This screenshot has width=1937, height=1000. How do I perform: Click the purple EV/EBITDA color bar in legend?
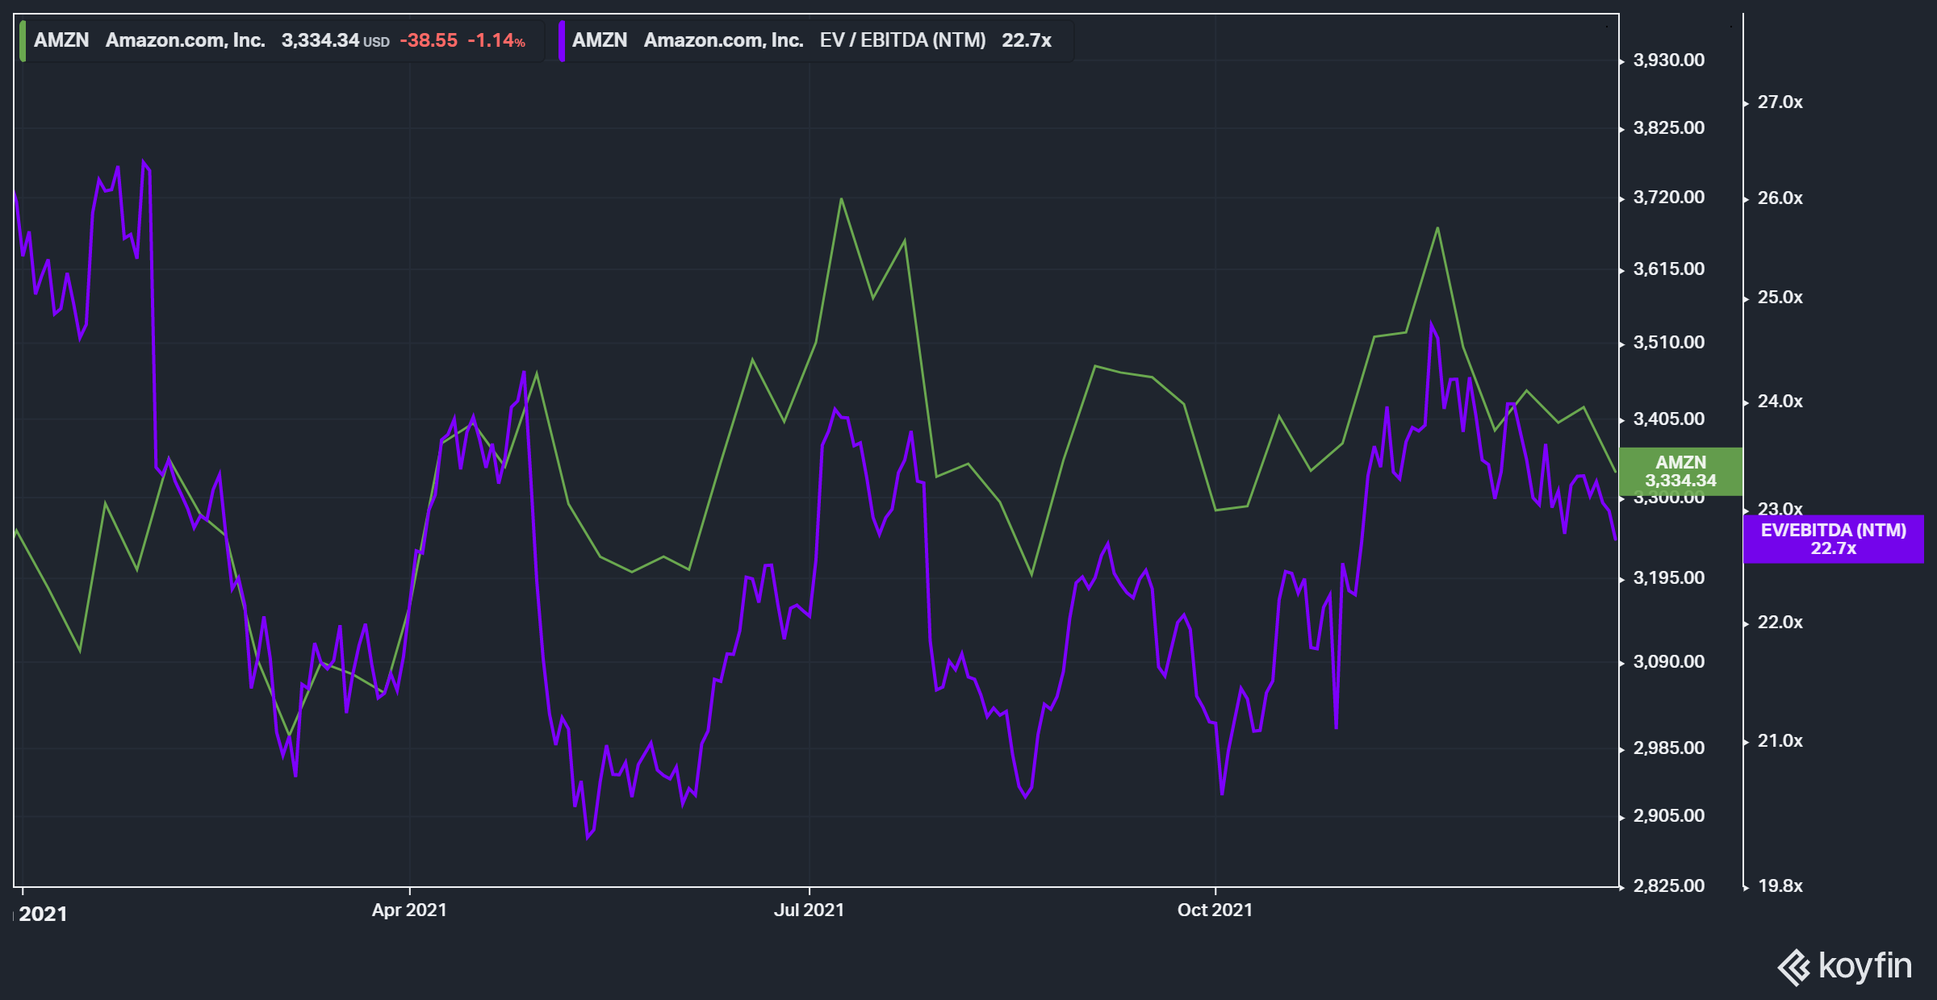tap(562, 40)
